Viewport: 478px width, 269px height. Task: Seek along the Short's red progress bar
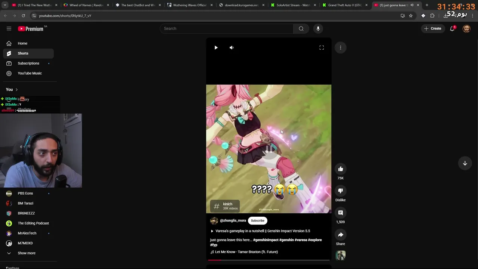point(269,260)
